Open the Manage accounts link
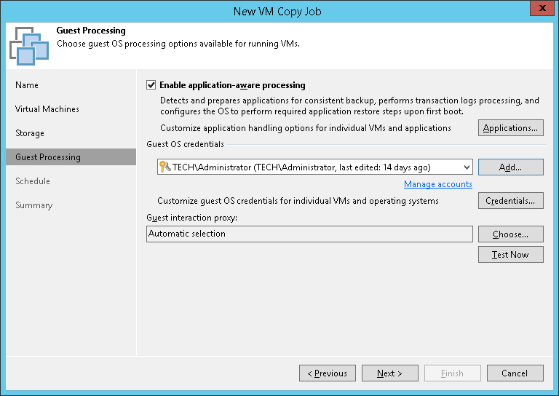The image size is (559, 396). pyautogui.click(x=437, y=184)
